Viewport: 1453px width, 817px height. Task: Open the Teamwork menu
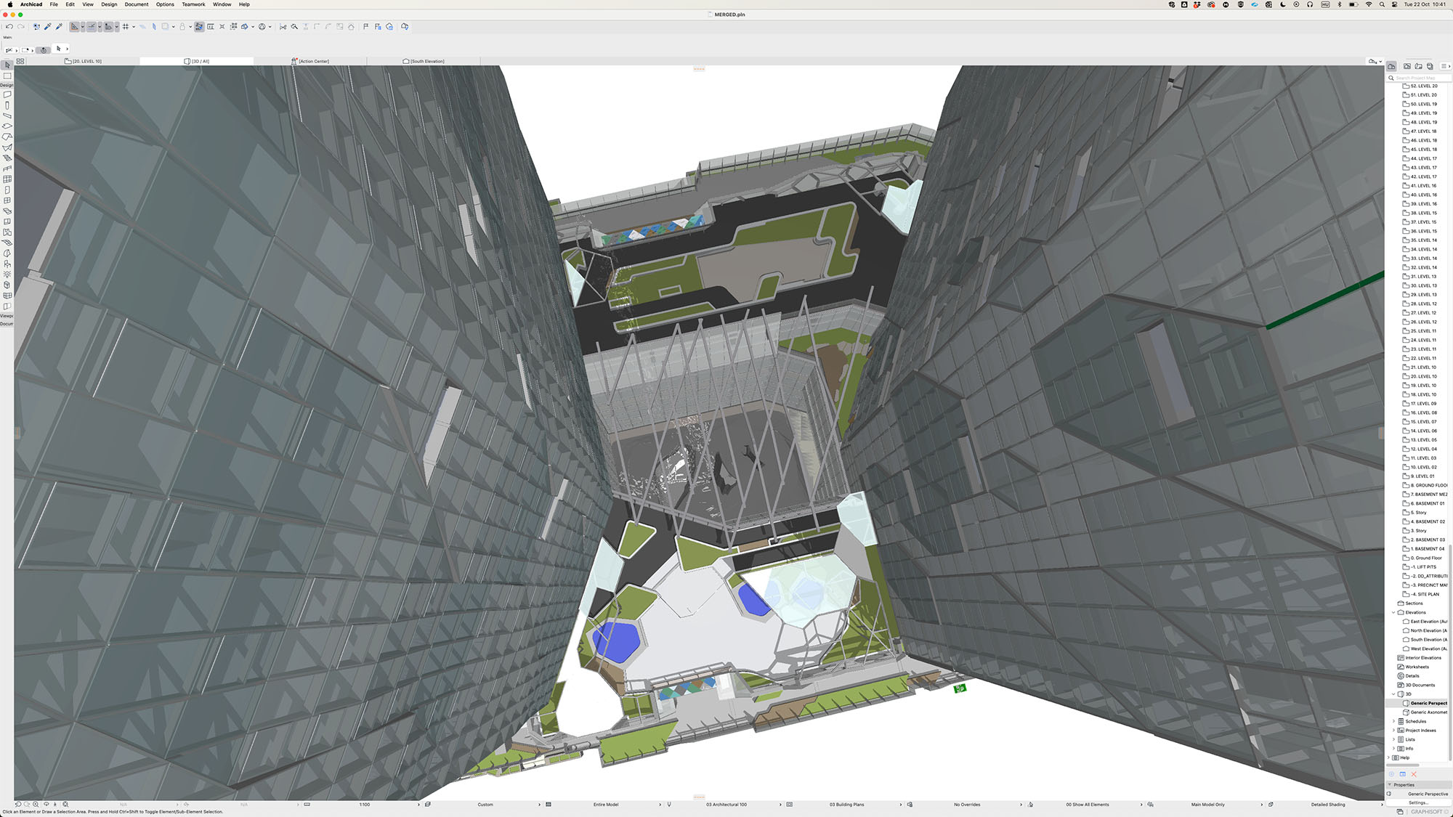(193, 4)
